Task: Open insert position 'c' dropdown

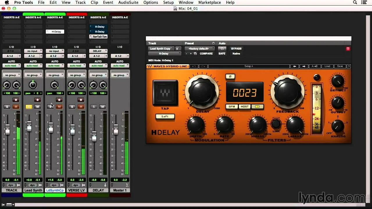Action: coord(178,48)
